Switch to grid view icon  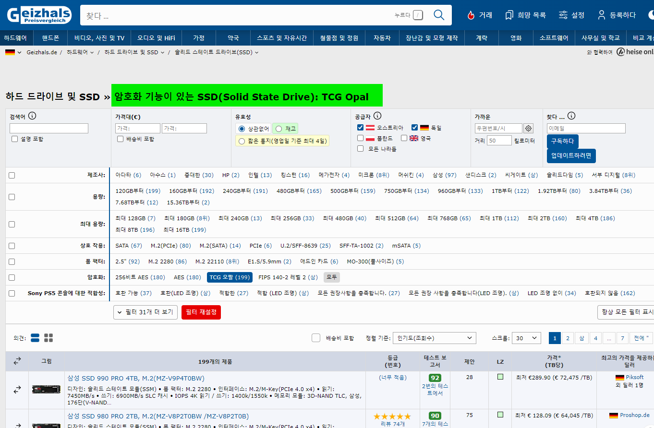48,338
